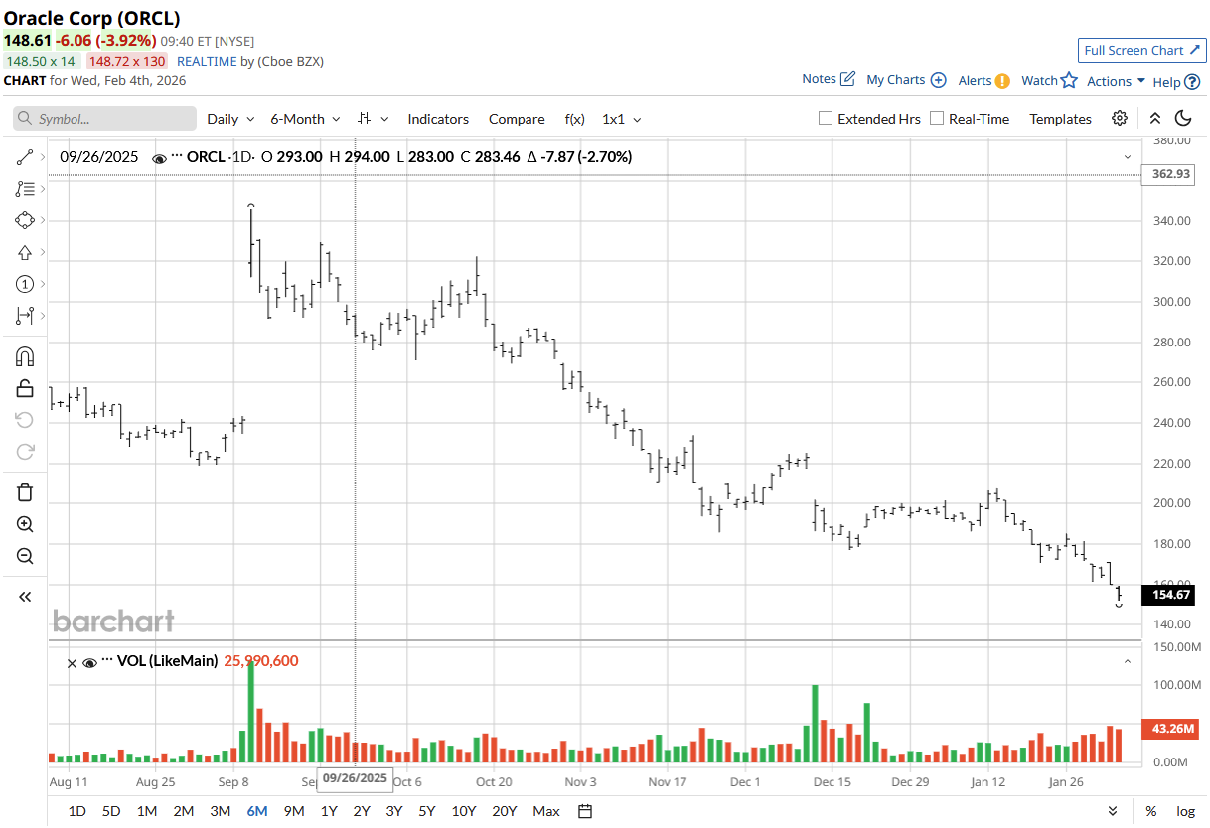Toggle log scale button
Viewport: 1210px width, 828px height.
pyautogui.click(x=1185, y=811)
